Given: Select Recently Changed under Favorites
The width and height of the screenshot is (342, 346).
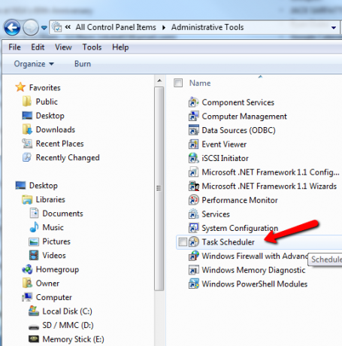Looking at the screenshot, I should pos(68,157).
